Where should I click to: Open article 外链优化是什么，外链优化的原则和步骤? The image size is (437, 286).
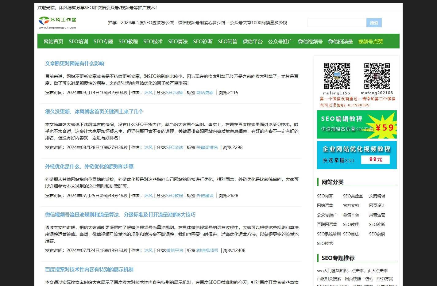[89, 166]
